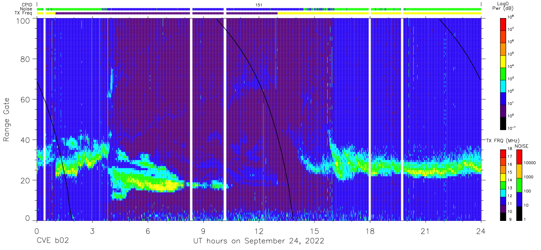Viewport: 541px width, 250px height.
Task: Click the '40' range gate tick label
Action: coord(26,140)
